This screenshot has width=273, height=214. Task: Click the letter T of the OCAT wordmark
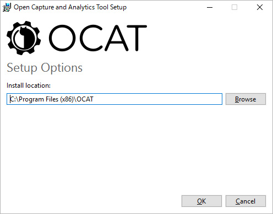pos(136,38)
